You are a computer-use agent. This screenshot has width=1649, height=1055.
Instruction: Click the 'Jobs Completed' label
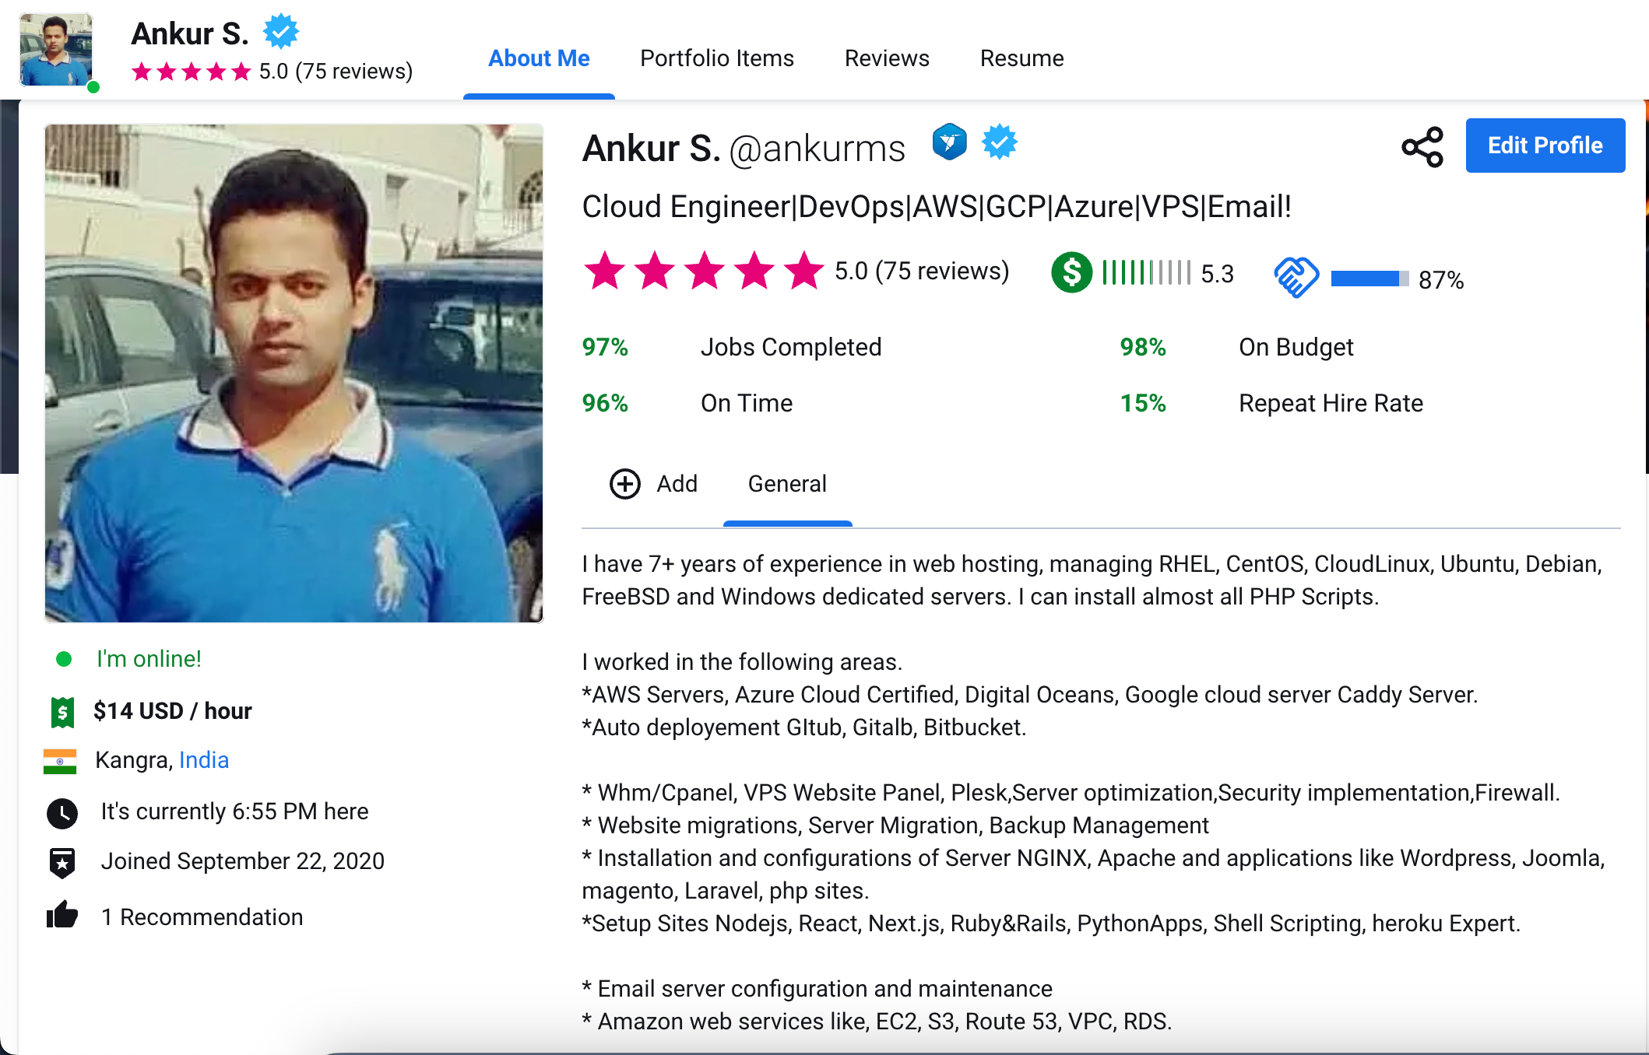(791, 347)
